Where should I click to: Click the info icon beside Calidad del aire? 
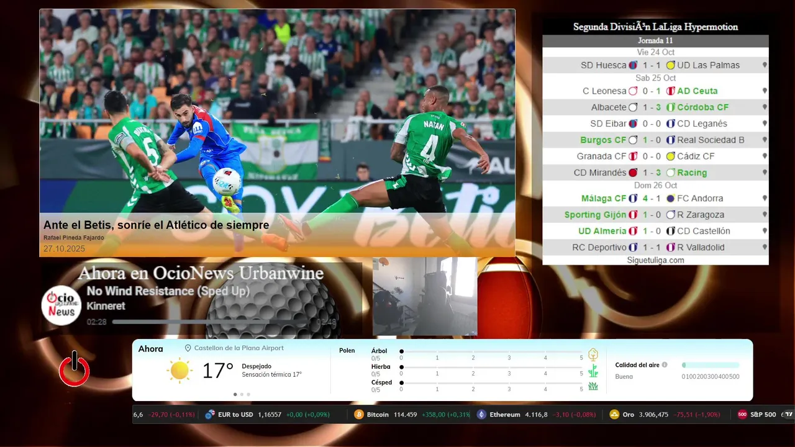click(665, 365)
